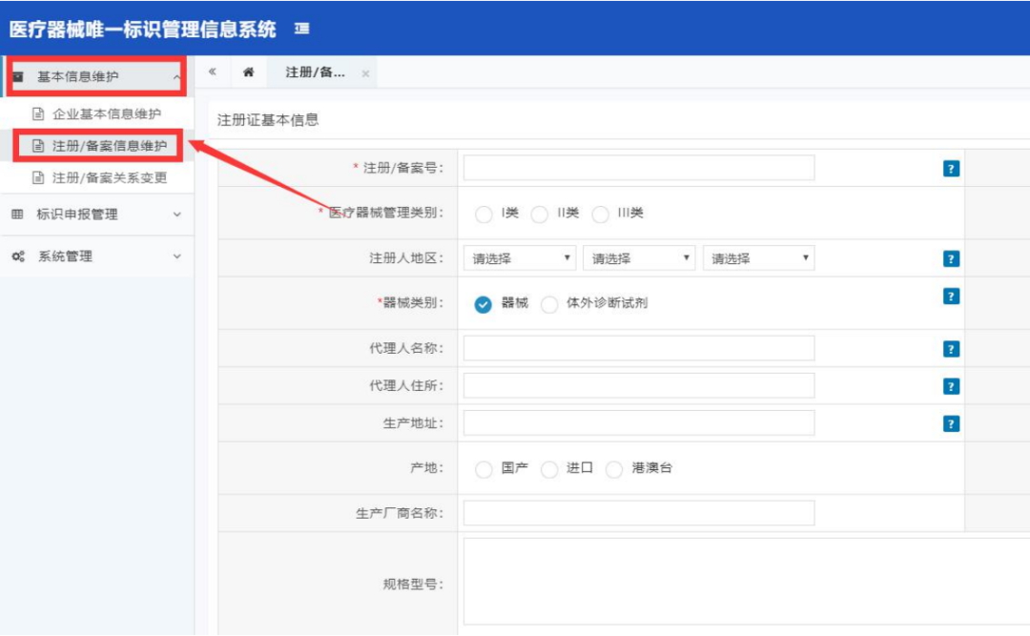Click the grid icon beside 标识申报管理
Image resolution: width=1030 pixels, height=636 pixels.
[x=16, y=214]
